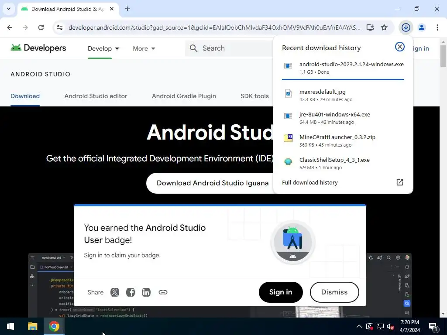Share badge on X (Twitter) icon
Image resolution: width=447 pixels, height=335 pixels.
click(115, 292)
